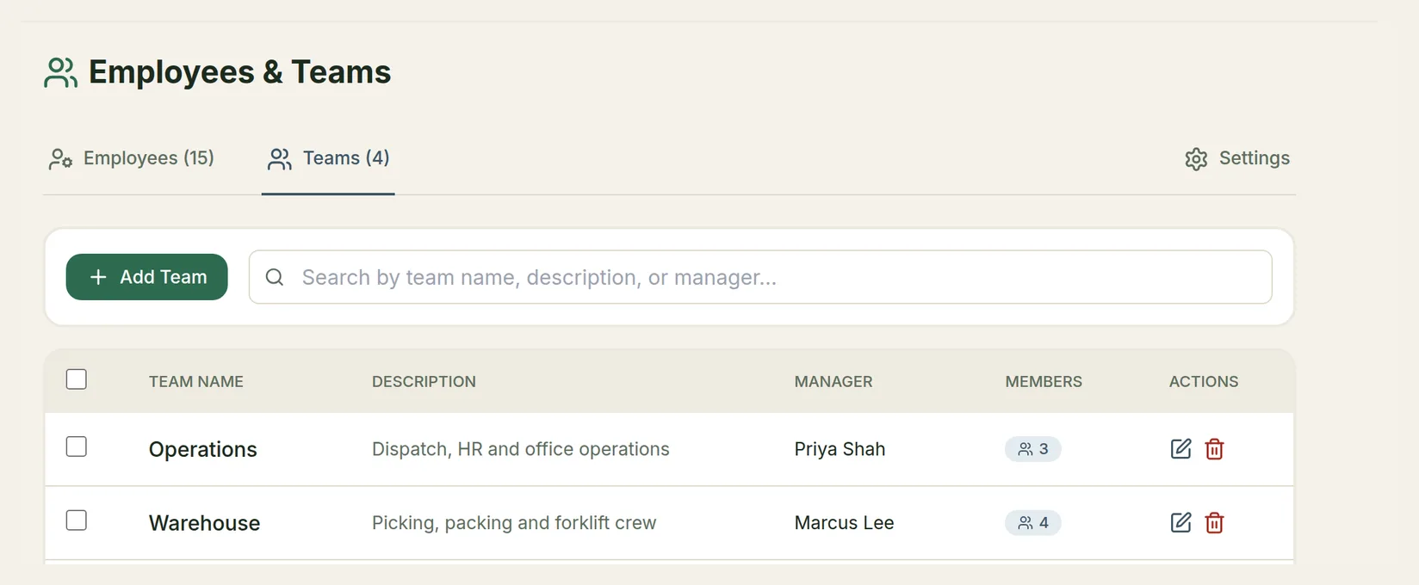Click manager Priya Shah

(x=840, y=449)
